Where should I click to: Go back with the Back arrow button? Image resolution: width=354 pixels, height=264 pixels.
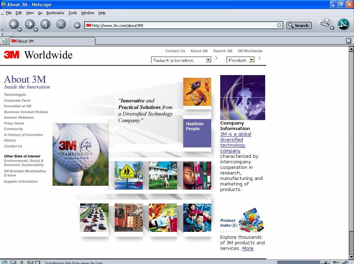13,24
